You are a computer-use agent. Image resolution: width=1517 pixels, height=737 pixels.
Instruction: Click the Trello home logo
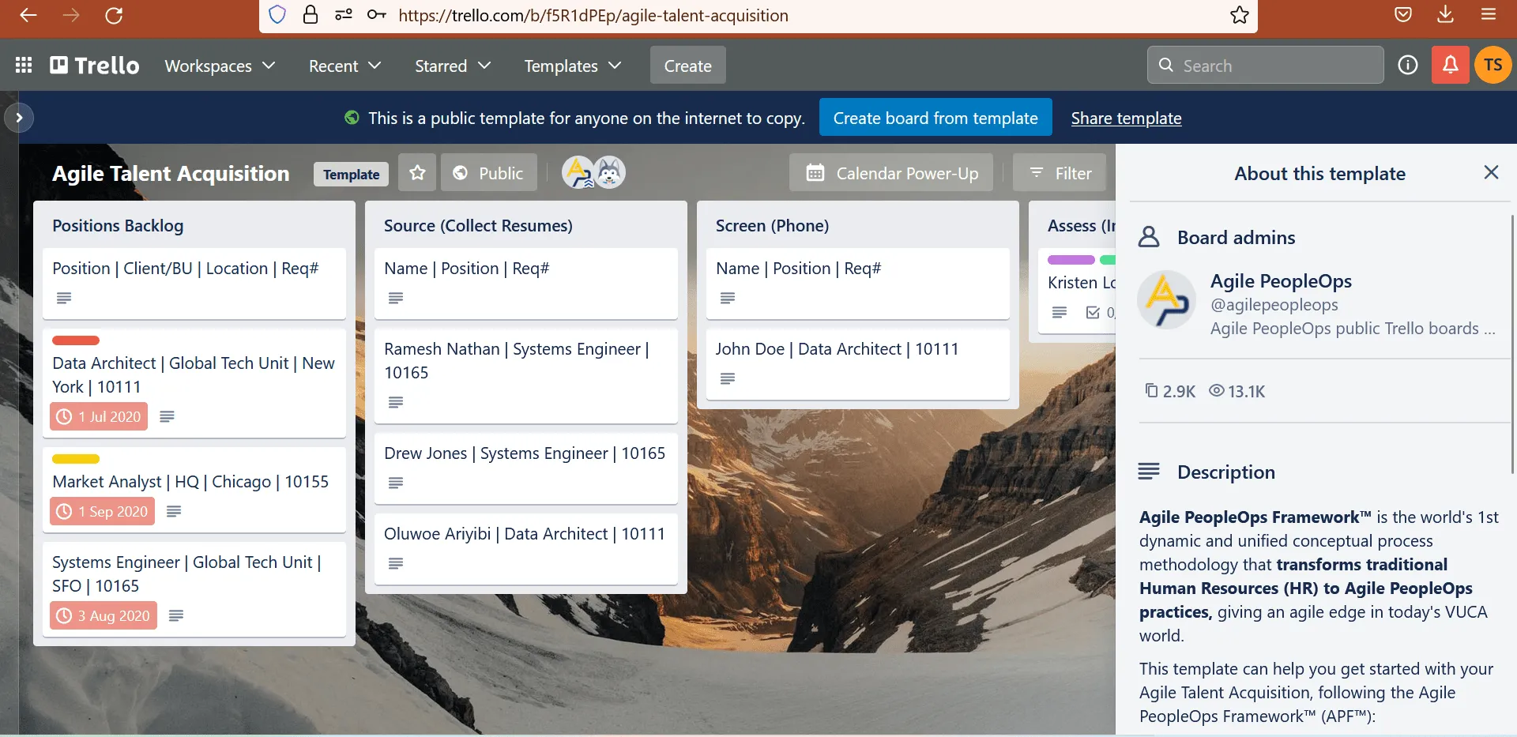coord(95,66)
